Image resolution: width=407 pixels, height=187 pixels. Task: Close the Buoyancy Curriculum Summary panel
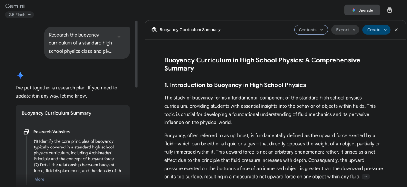coord(396,30)
